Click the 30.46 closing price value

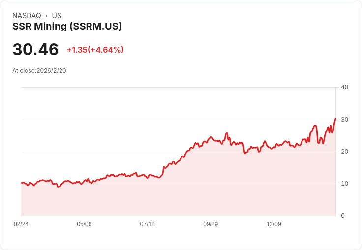35,50
